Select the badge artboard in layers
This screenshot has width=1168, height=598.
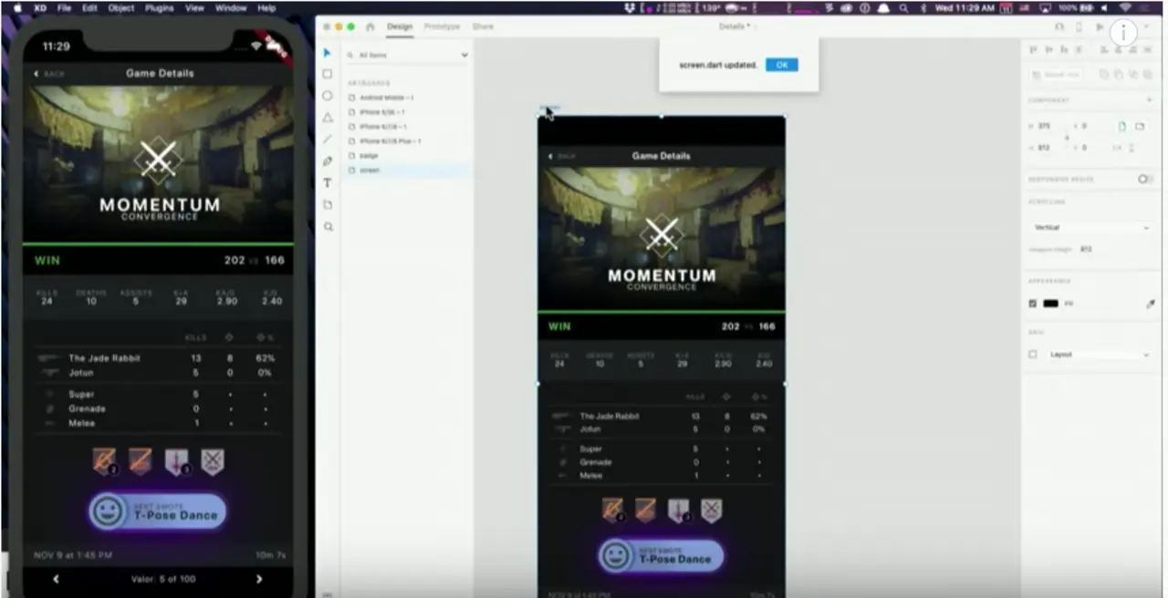369,156
